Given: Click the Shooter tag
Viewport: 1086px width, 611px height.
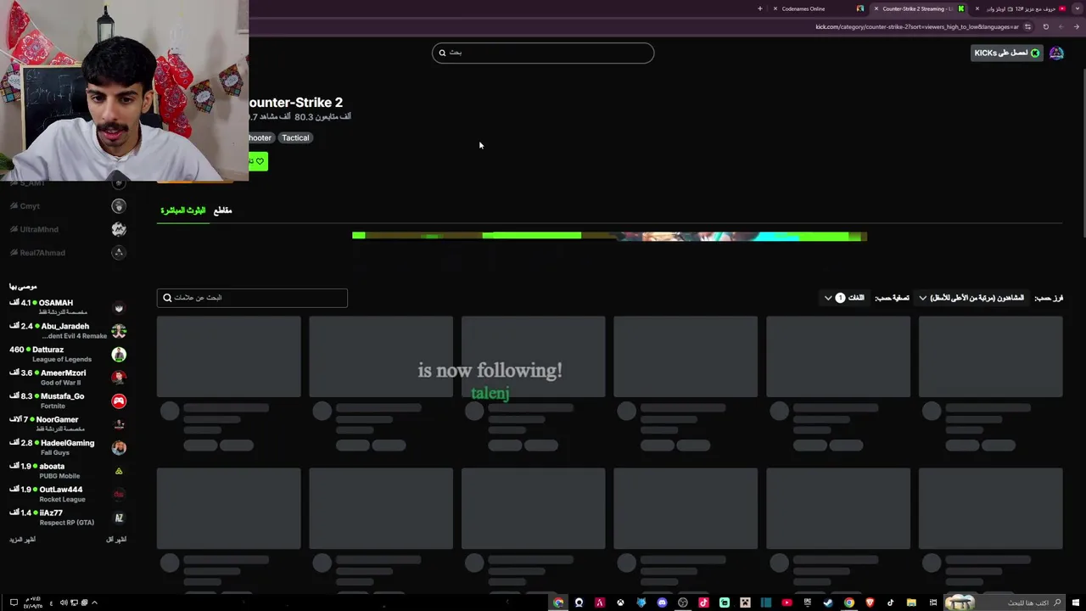Looking at the screenshot, I should (x=260, y=137).
